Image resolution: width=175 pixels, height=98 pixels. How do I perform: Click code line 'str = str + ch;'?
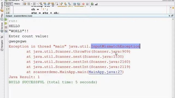(x=45, y=13)
